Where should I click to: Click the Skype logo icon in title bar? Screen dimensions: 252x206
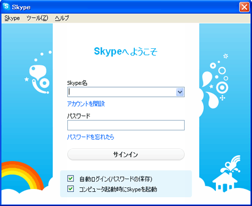click(7, 7)
